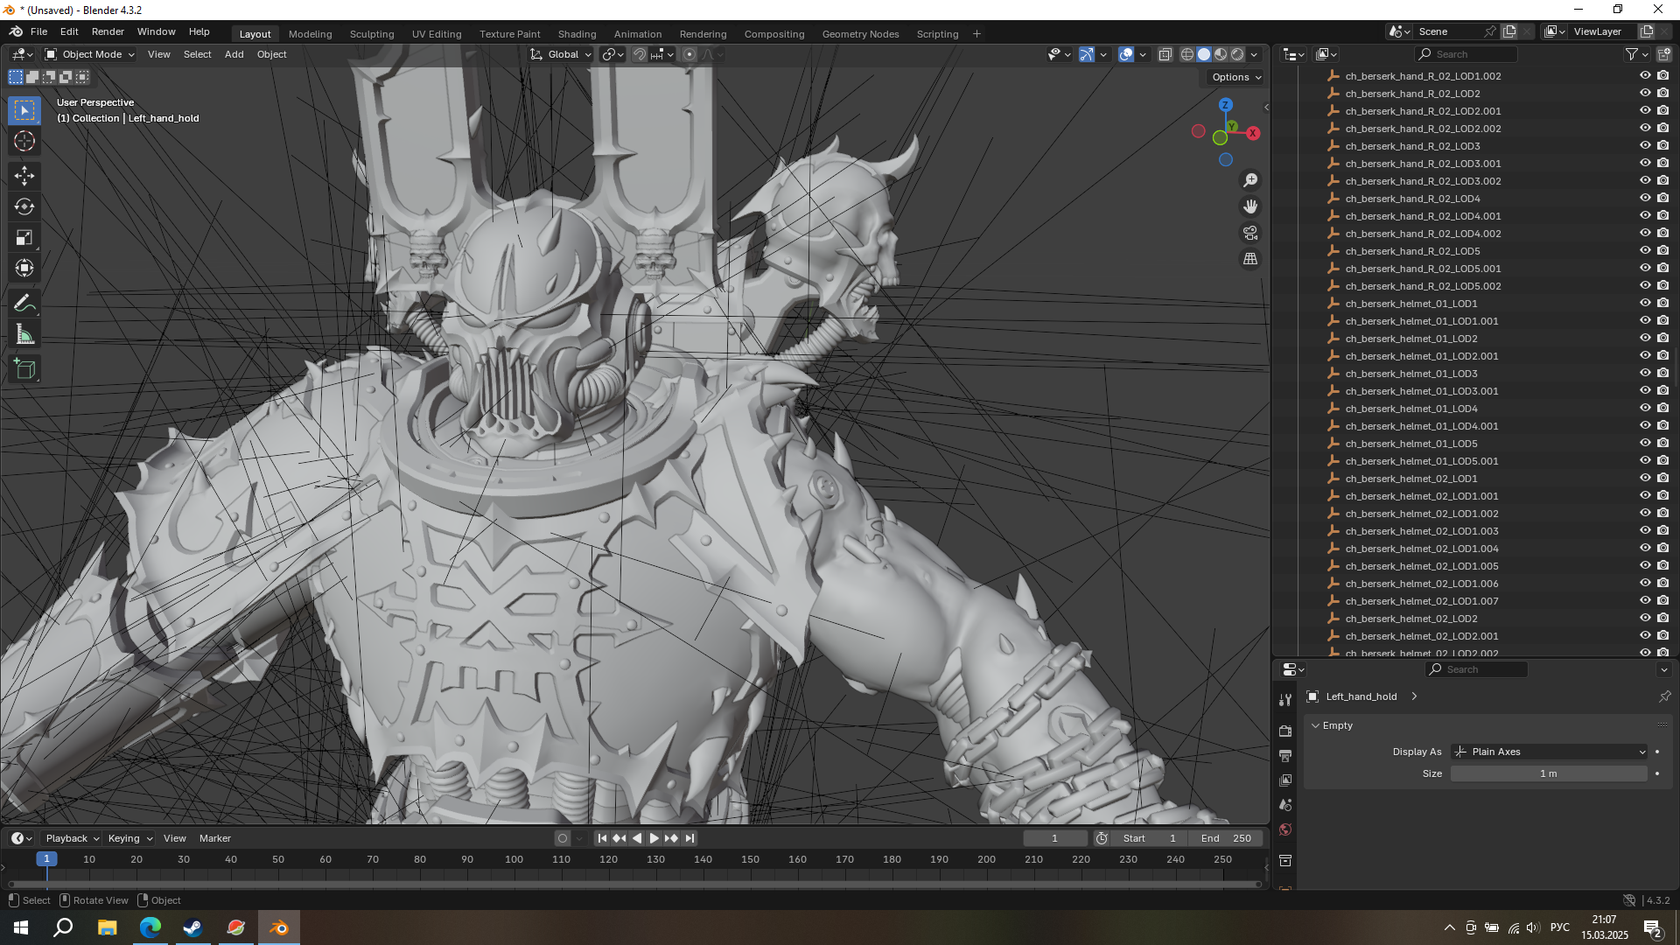
Task: Open the Display As Plain Axes dropdown
Action: click(1549, 752)
